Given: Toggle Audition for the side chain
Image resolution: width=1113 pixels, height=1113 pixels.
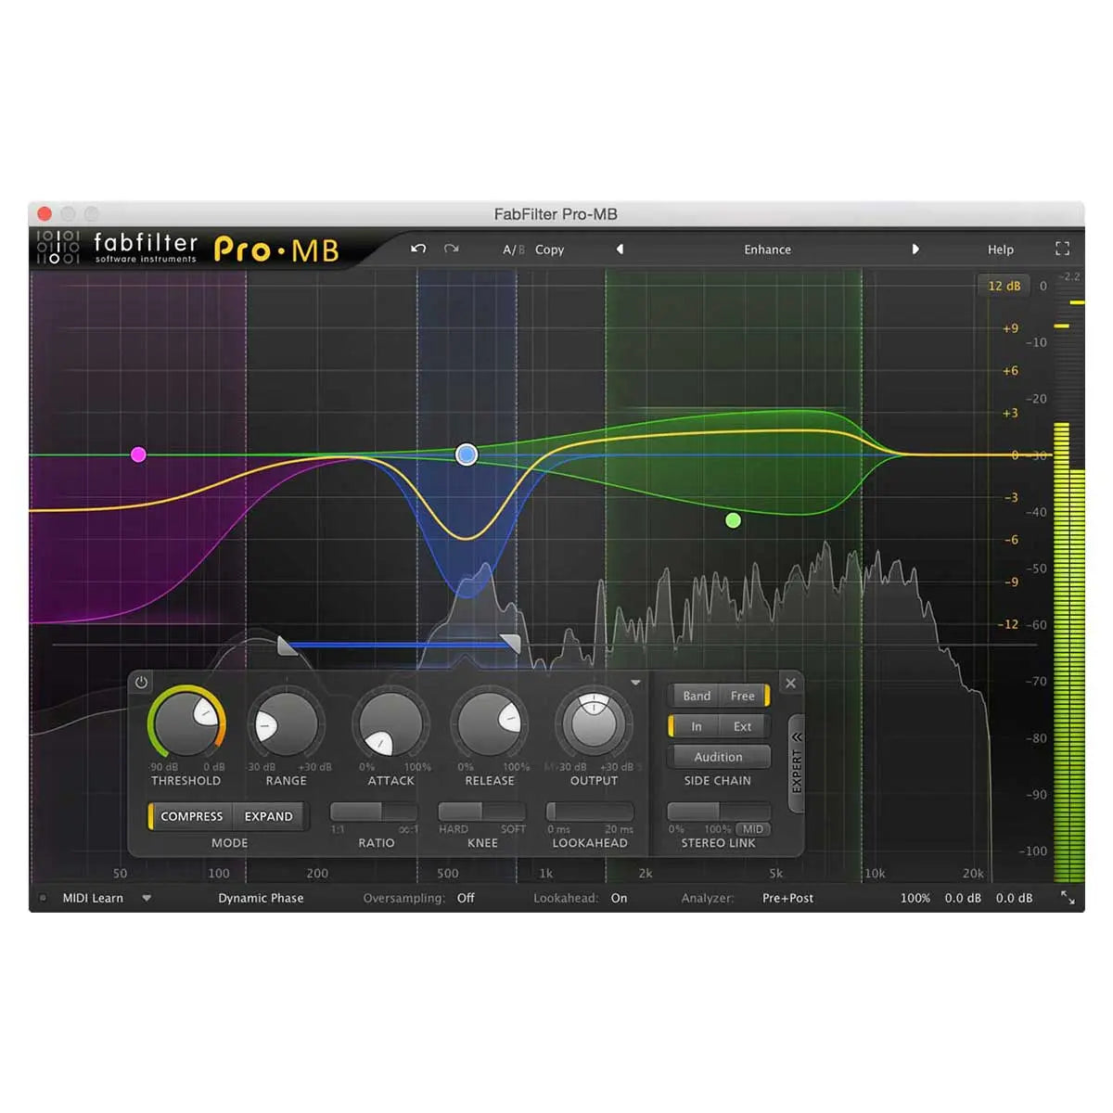Looking at the screenshot, I should coord(718,757).
